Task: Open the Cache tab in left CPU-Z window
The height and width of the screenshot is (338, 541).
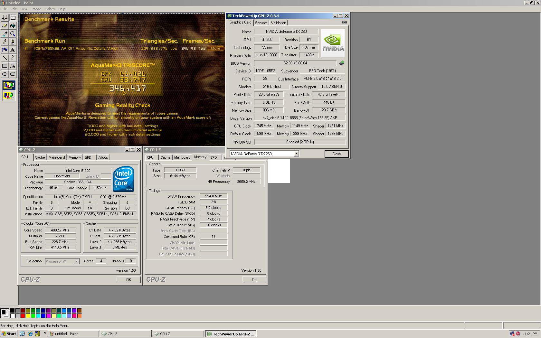Action: click(x=40, y=157)
